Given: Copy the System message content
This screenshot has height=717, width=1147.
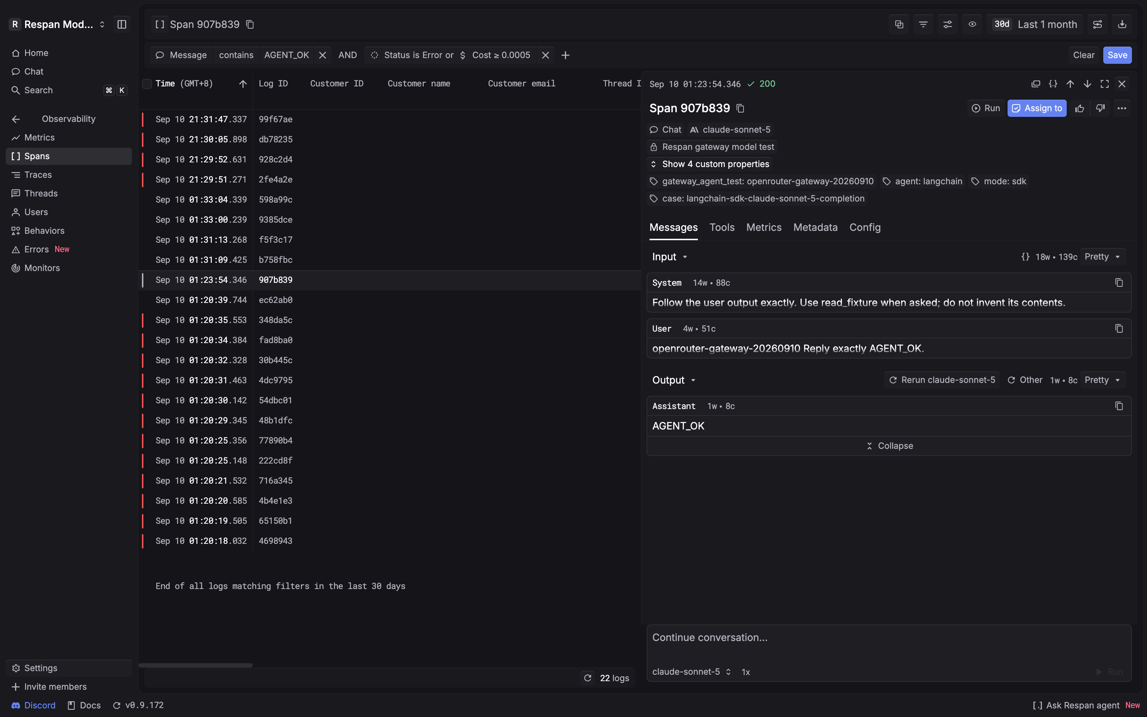Looking at the screenshot, I should coord(1119,282).
